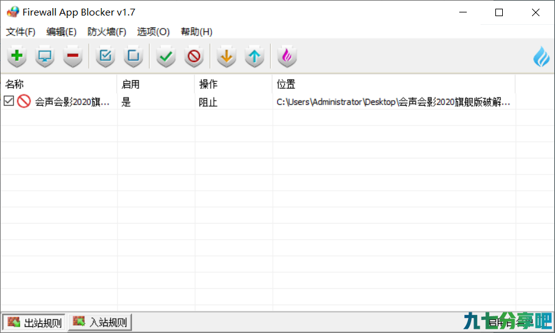Click the add process monitor icon
This screenshot has width=555, height=333.
pos(45,57)
